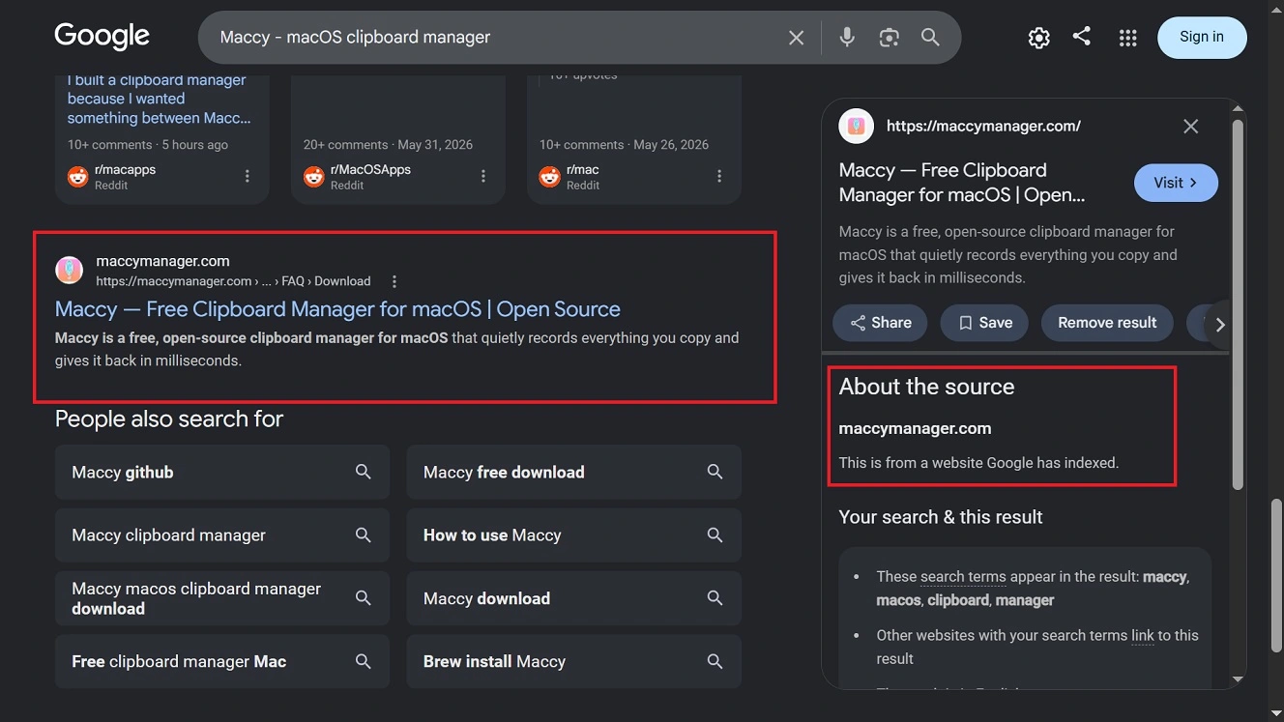Click the 'People also search for' heading
Screen dimensions: 1284x722
[169, 419]
